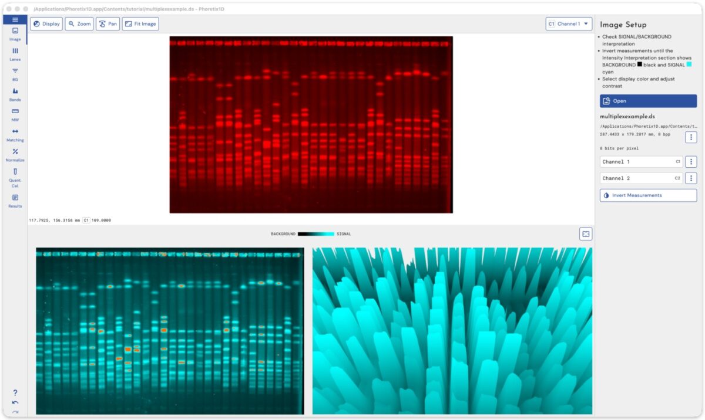Open the C1 Channel 1 dropdown
Image resolution: width=705 pixels, height=420 pixels.
(x=569, y=24)
